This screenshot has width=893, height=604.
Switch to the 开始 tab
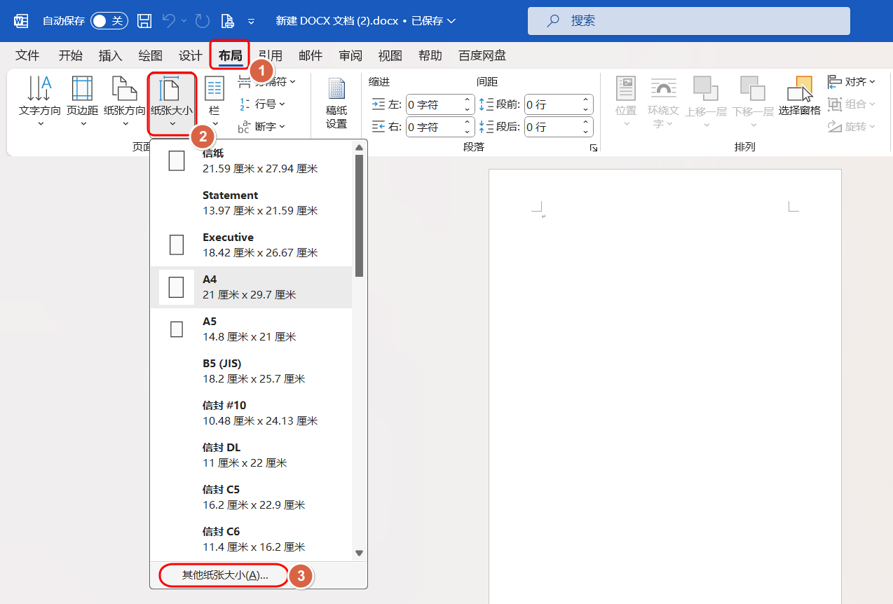[x=70, y=55]
